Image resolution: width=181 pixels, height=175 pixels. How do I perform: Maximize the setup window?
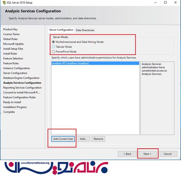pyautogui.click(x=165, y=3)
